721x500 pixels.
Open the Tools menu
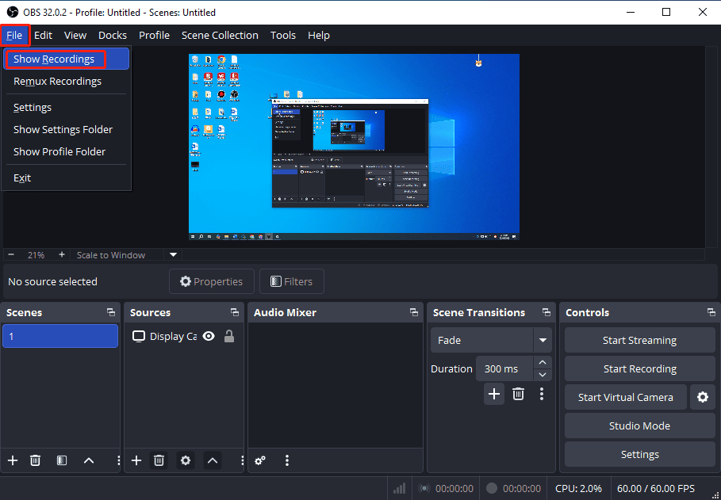[283, 35]
